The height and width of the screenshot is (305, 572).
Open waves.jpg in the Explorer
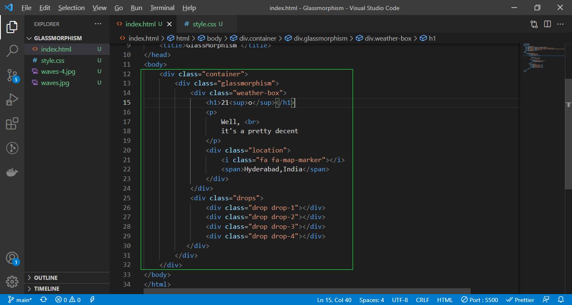pyautogui.click(x=67, y=83)
